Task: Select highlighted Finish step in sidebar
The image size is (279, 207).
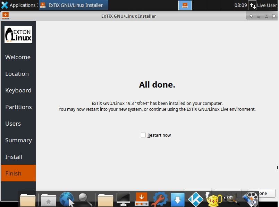Action: pos(18,173)
